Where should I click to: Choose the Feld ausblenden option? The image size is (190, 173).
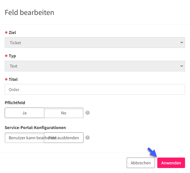tap(64, 138)
